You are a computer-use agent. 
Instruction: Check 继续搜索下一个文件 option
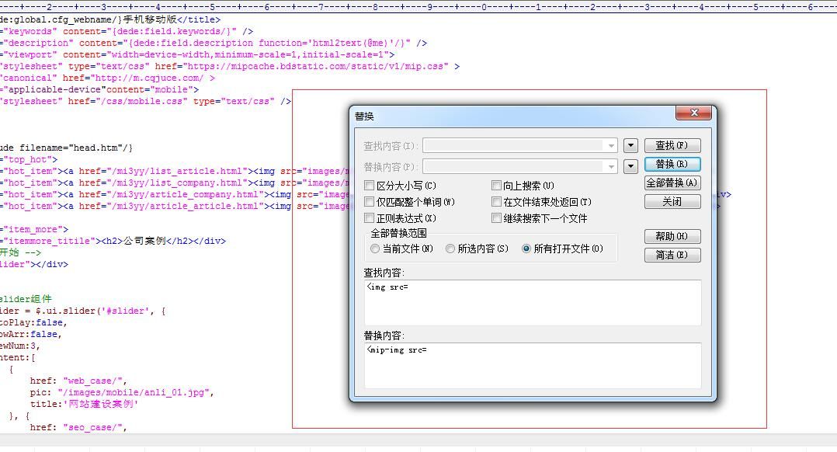pyautogui.click(x=496, y=217)
